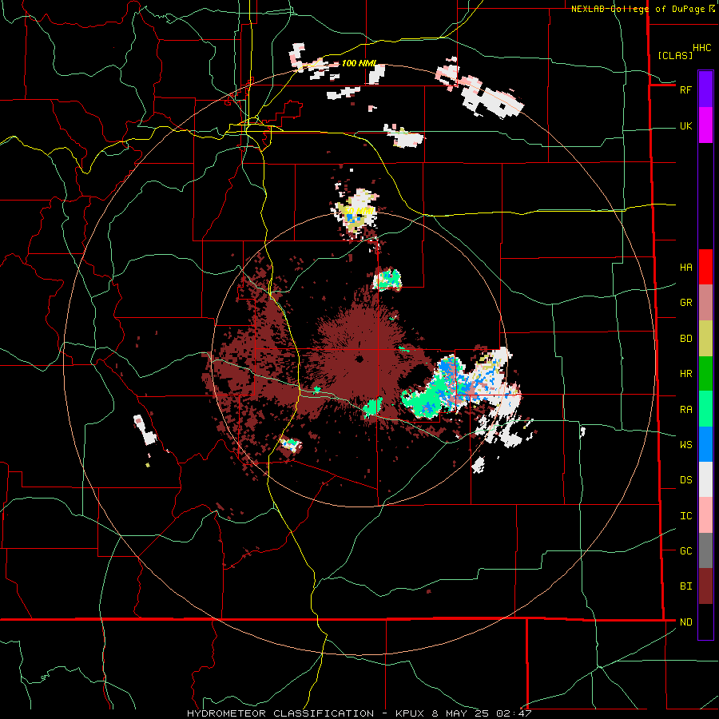The width and height of the screenshot is (719, 719).
Task: Click the HR legend label
Action: [685, 374]
